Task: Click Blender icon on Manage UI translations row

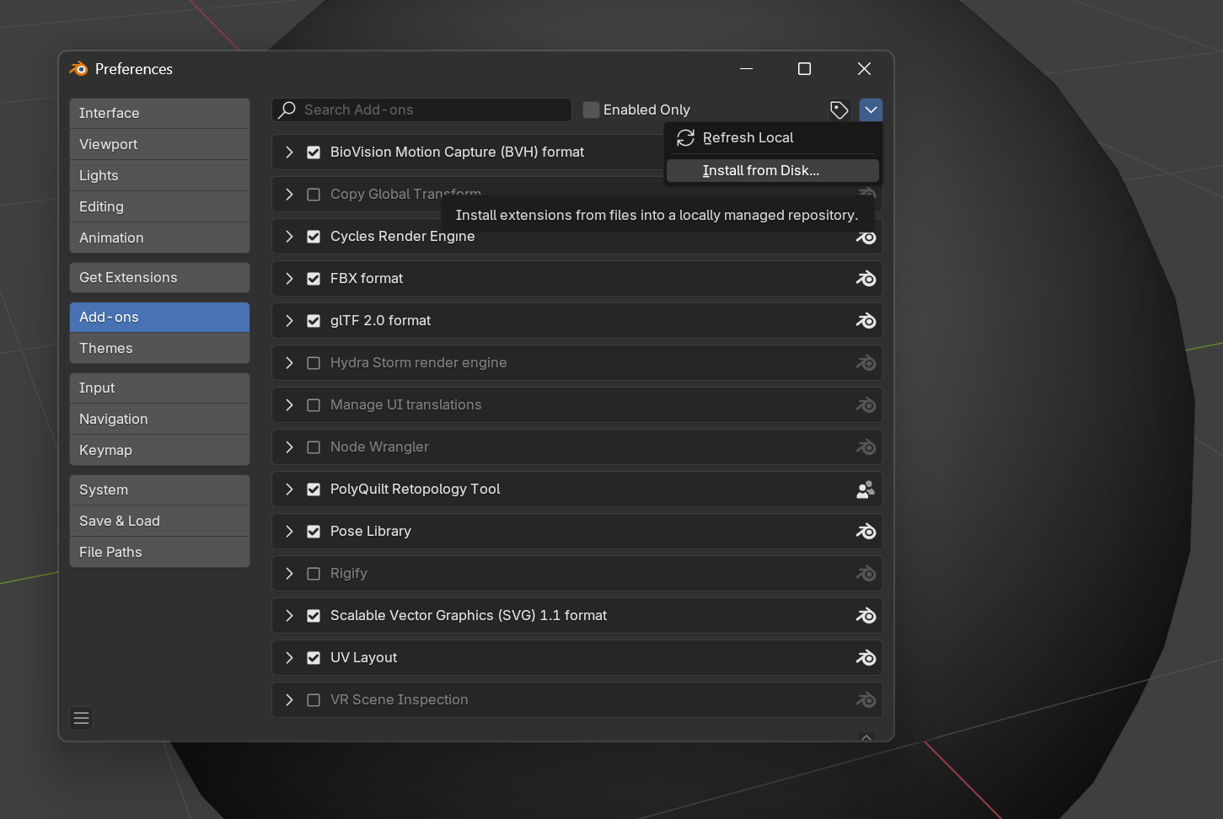Action: pos(866,404)
